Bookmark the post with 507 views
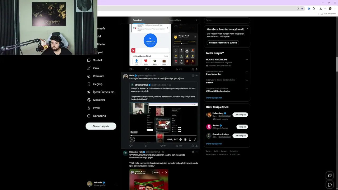338x190 pixels. point(193,69)
